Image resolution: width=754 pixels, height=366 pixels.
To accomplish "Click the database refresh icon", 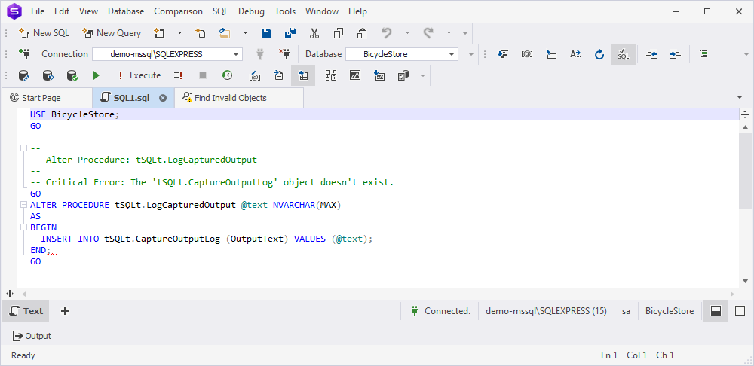I will [48, 75].
